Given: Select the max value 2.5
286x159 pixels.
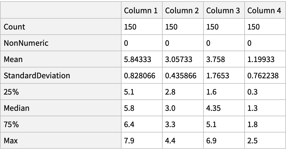Looking at the screenshot, I should (252, 140).
